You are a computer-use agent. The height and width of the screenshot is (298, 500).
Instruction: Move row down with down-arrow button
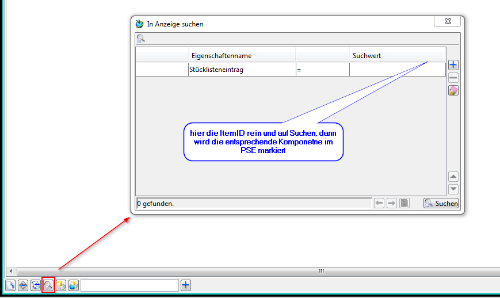pyautogui.click(x=453, y=189)
